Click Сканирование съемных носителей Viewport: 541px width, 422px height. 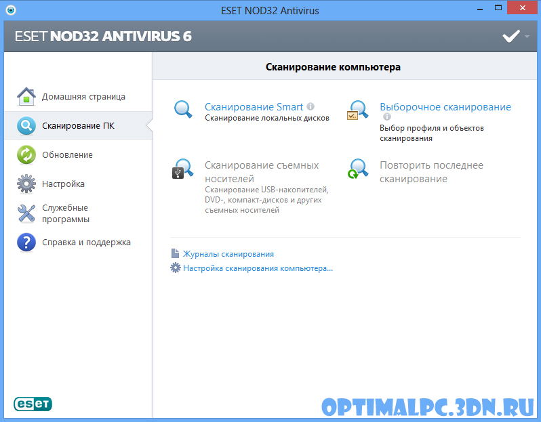pos(262,171)
